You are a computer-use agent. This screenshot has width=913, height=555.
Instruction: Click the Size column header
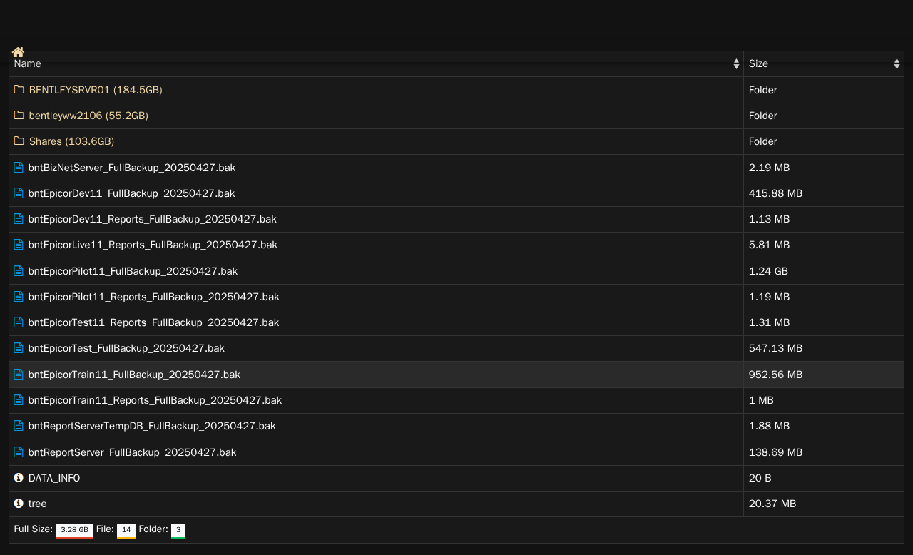(x=824, y=64)
